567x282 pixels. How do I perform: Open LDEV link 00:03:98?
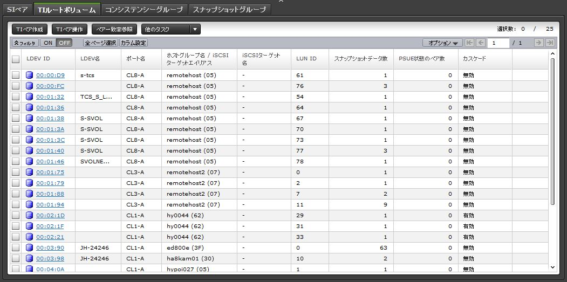[x=50, y=258]
